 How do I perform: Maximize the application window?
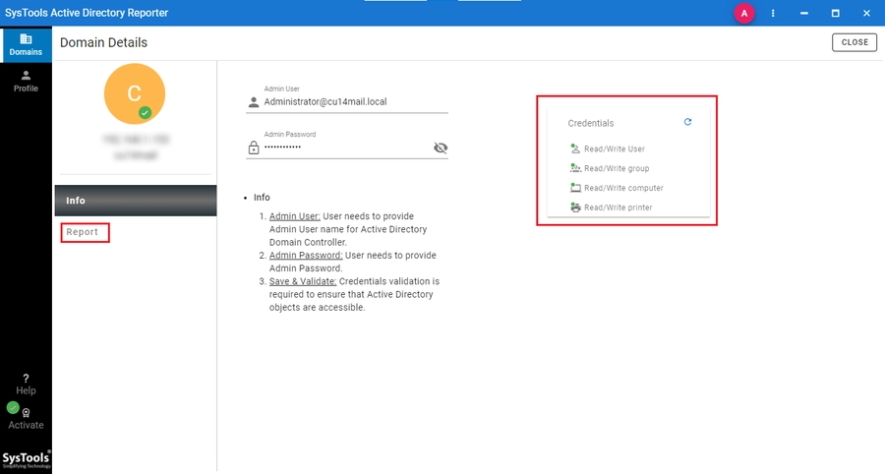[x=835, y=14]
